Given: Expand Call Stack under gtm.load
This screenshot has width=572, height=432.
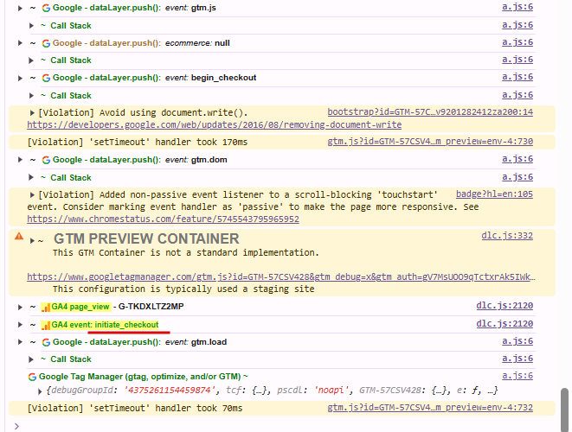Looking at the screenshot, I should tap(31, 359).
